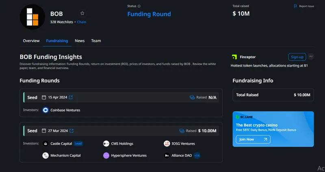Click the Hypersphere Ventures purple logo
This screenshot has height=172, width=325.
click(106, 155)
